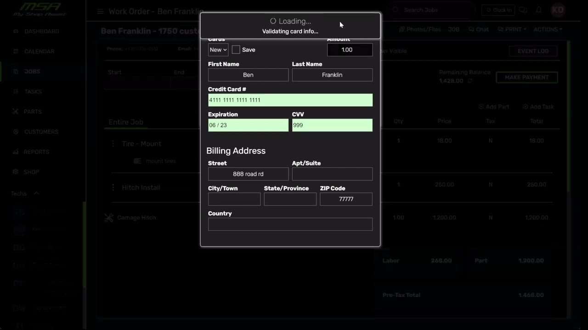Go to CUSTOMERS in the sidebar

point(41,132)
